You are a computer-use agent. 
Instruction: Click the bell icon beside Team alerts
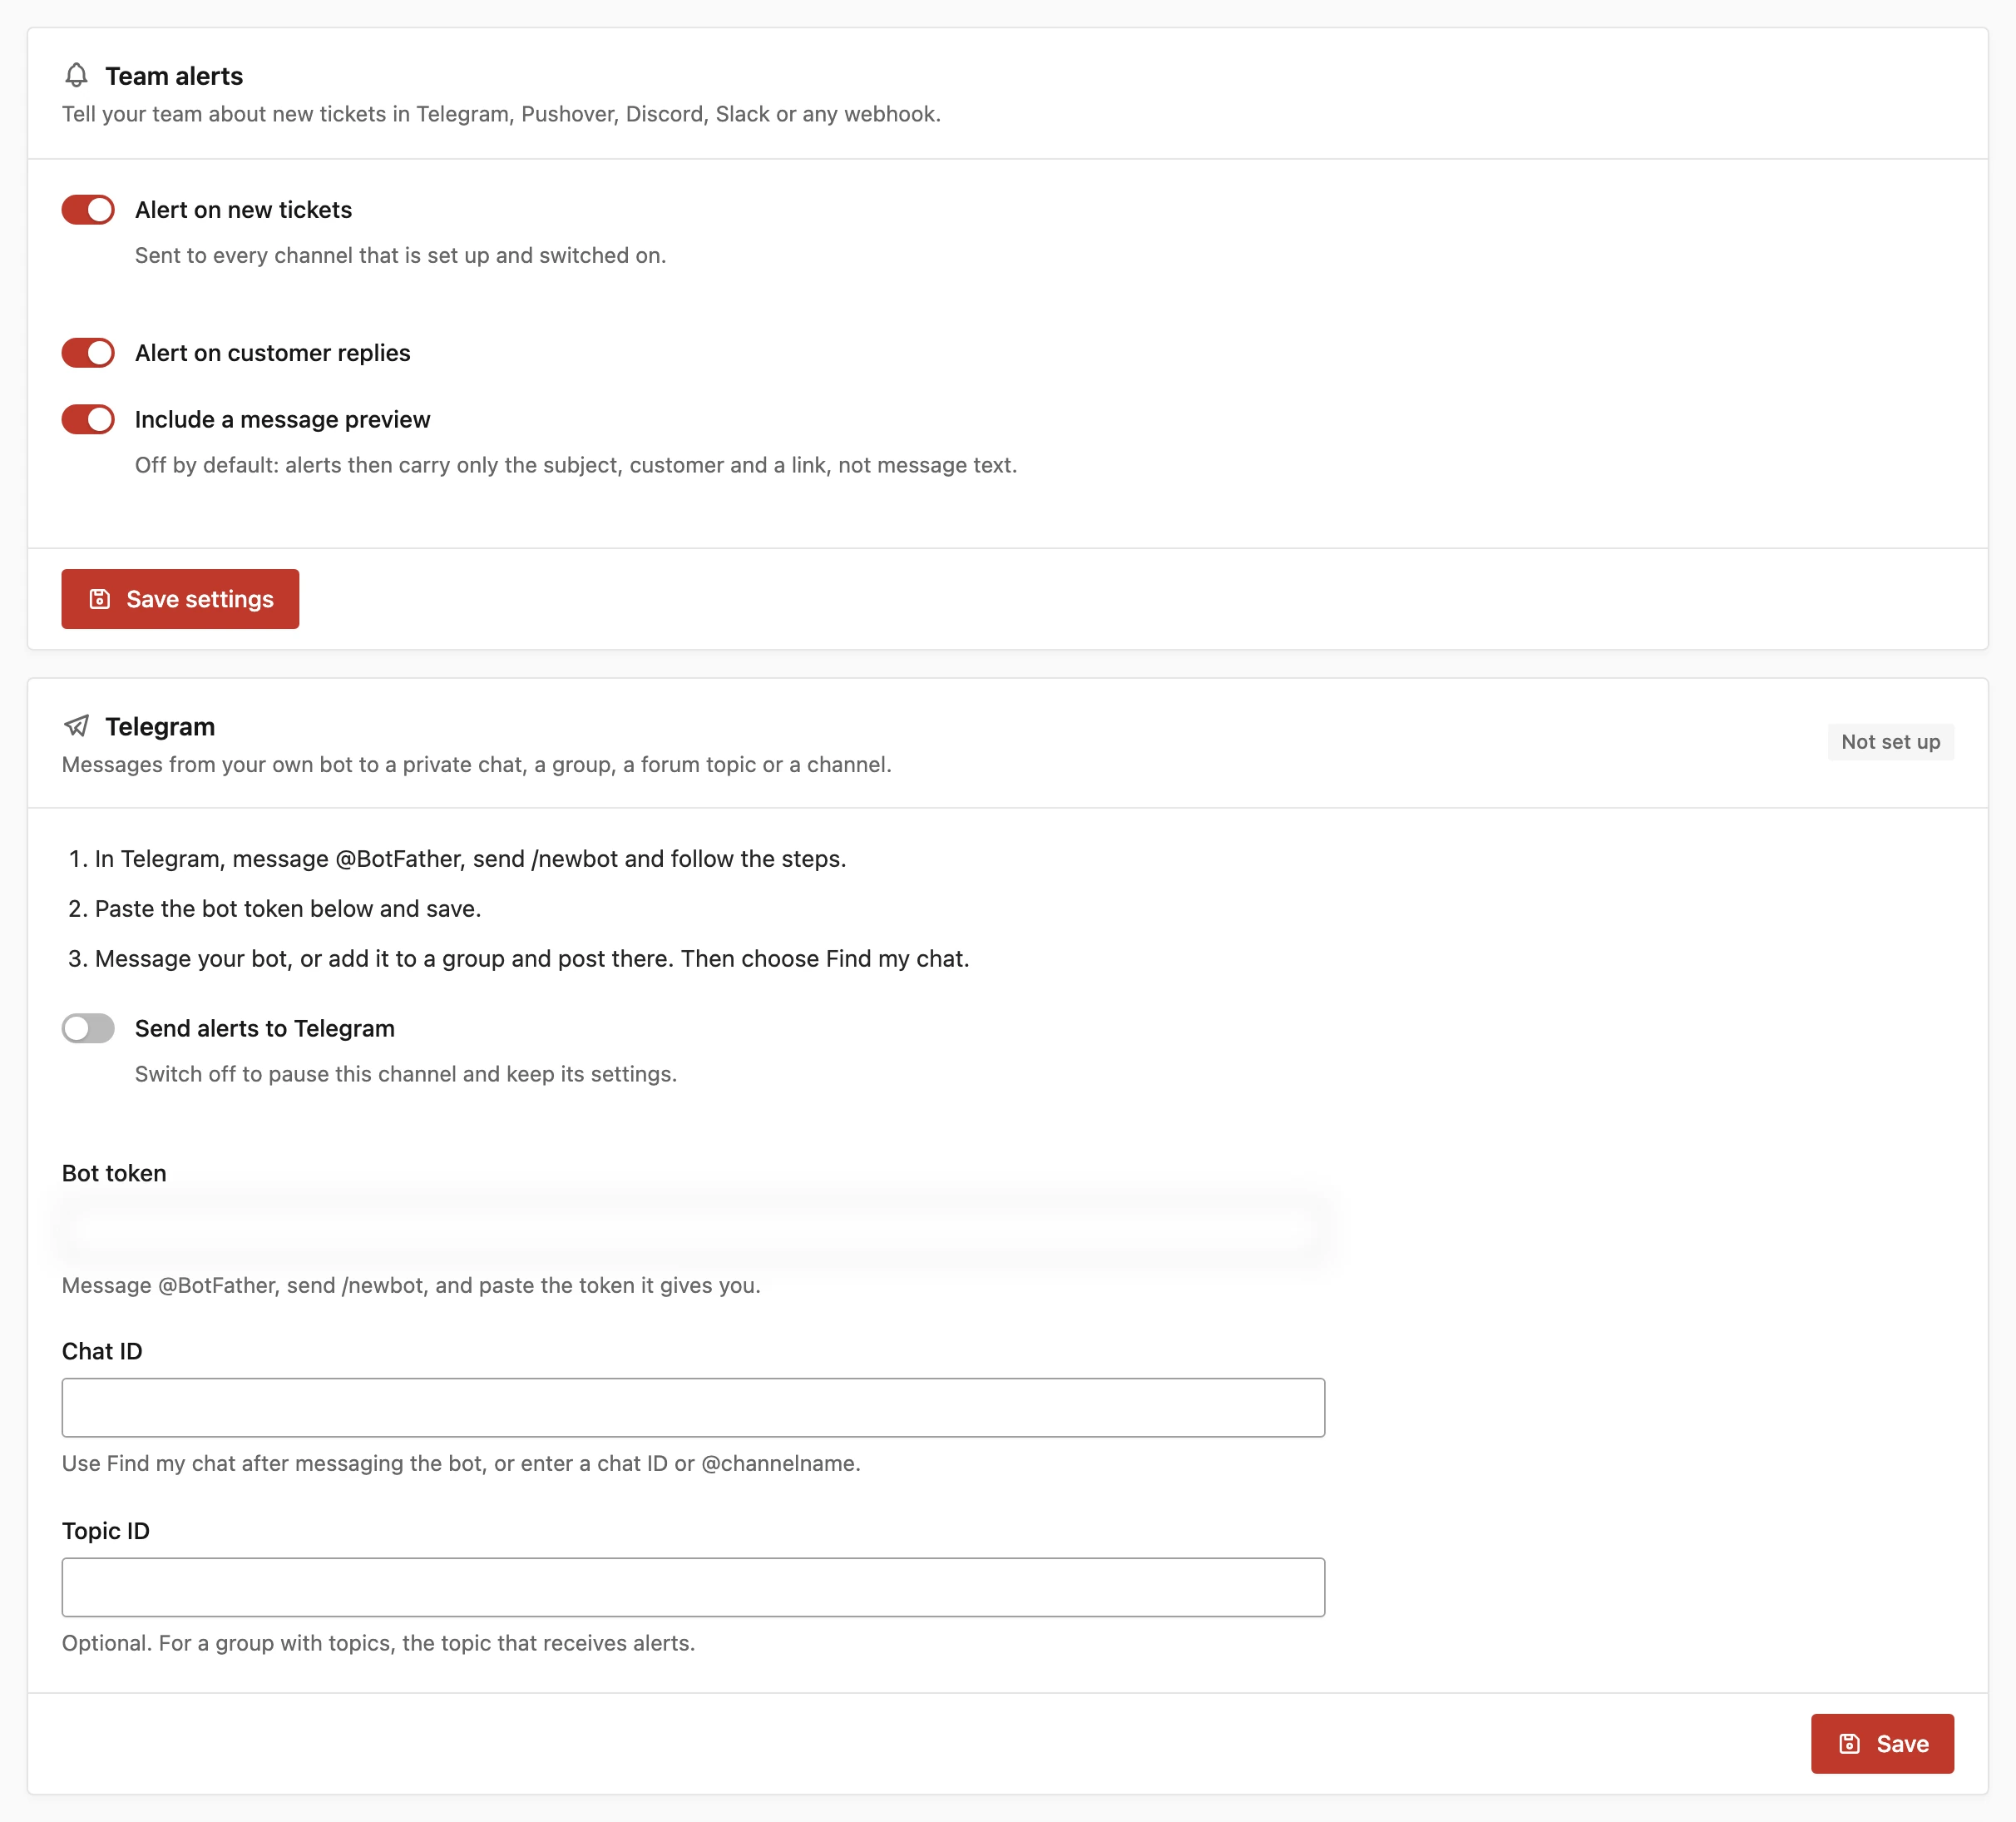[x=76, y=75]
